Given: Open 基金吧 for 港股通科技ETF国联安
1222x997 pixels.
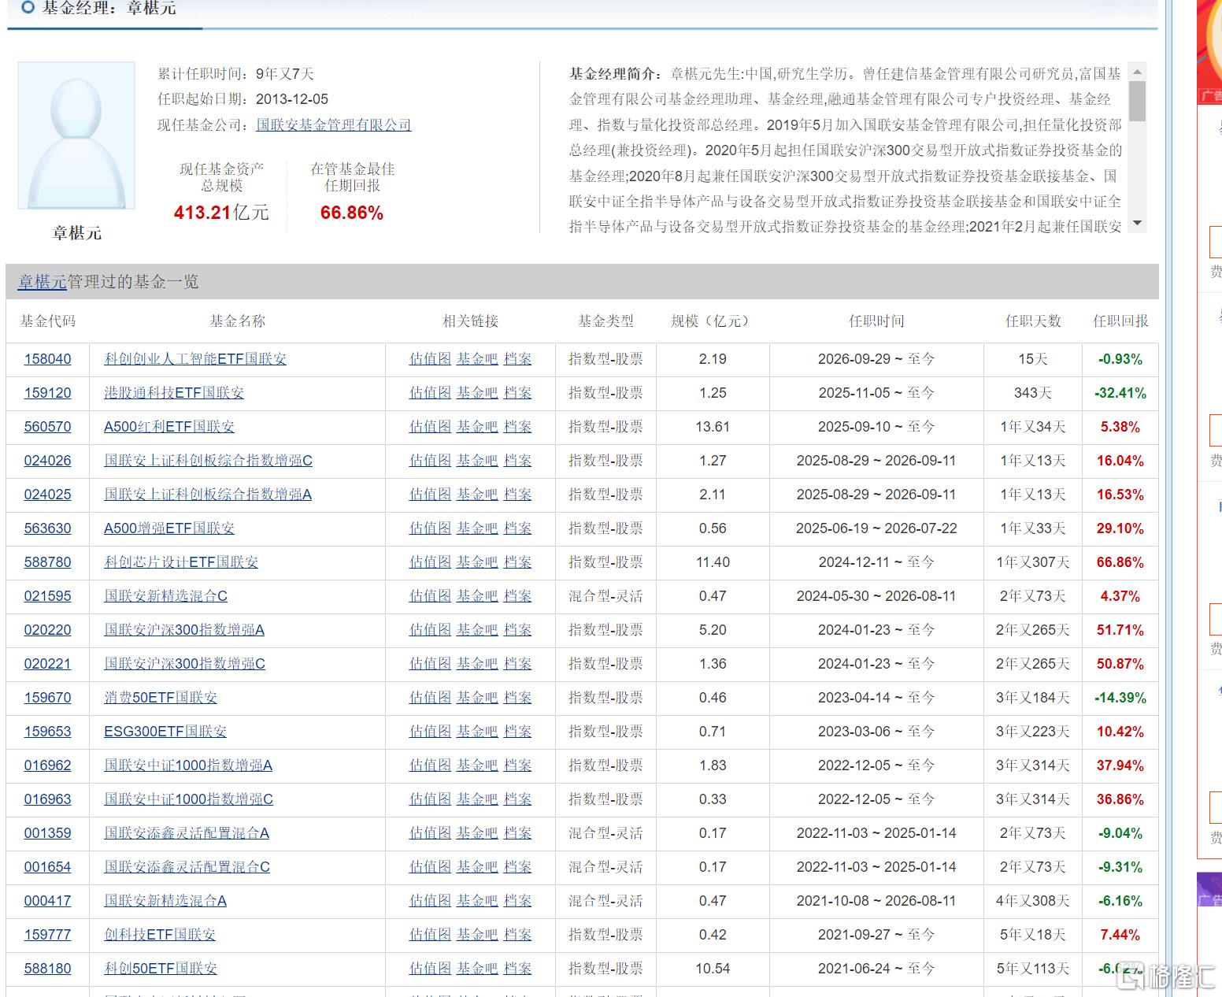Looking at the screenshot, I should pos(477,393).
